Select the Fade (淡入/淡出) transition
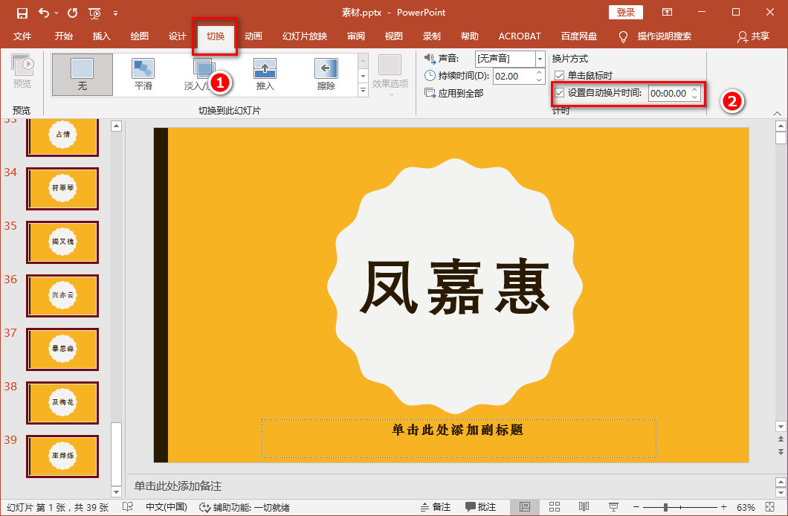Image resolution: width=788 pixels, height=516 pixels. (203, 74)
